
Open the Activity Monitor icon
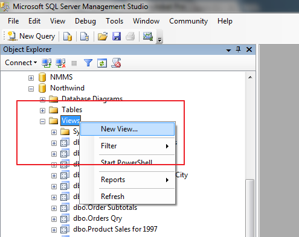[148, 37]
